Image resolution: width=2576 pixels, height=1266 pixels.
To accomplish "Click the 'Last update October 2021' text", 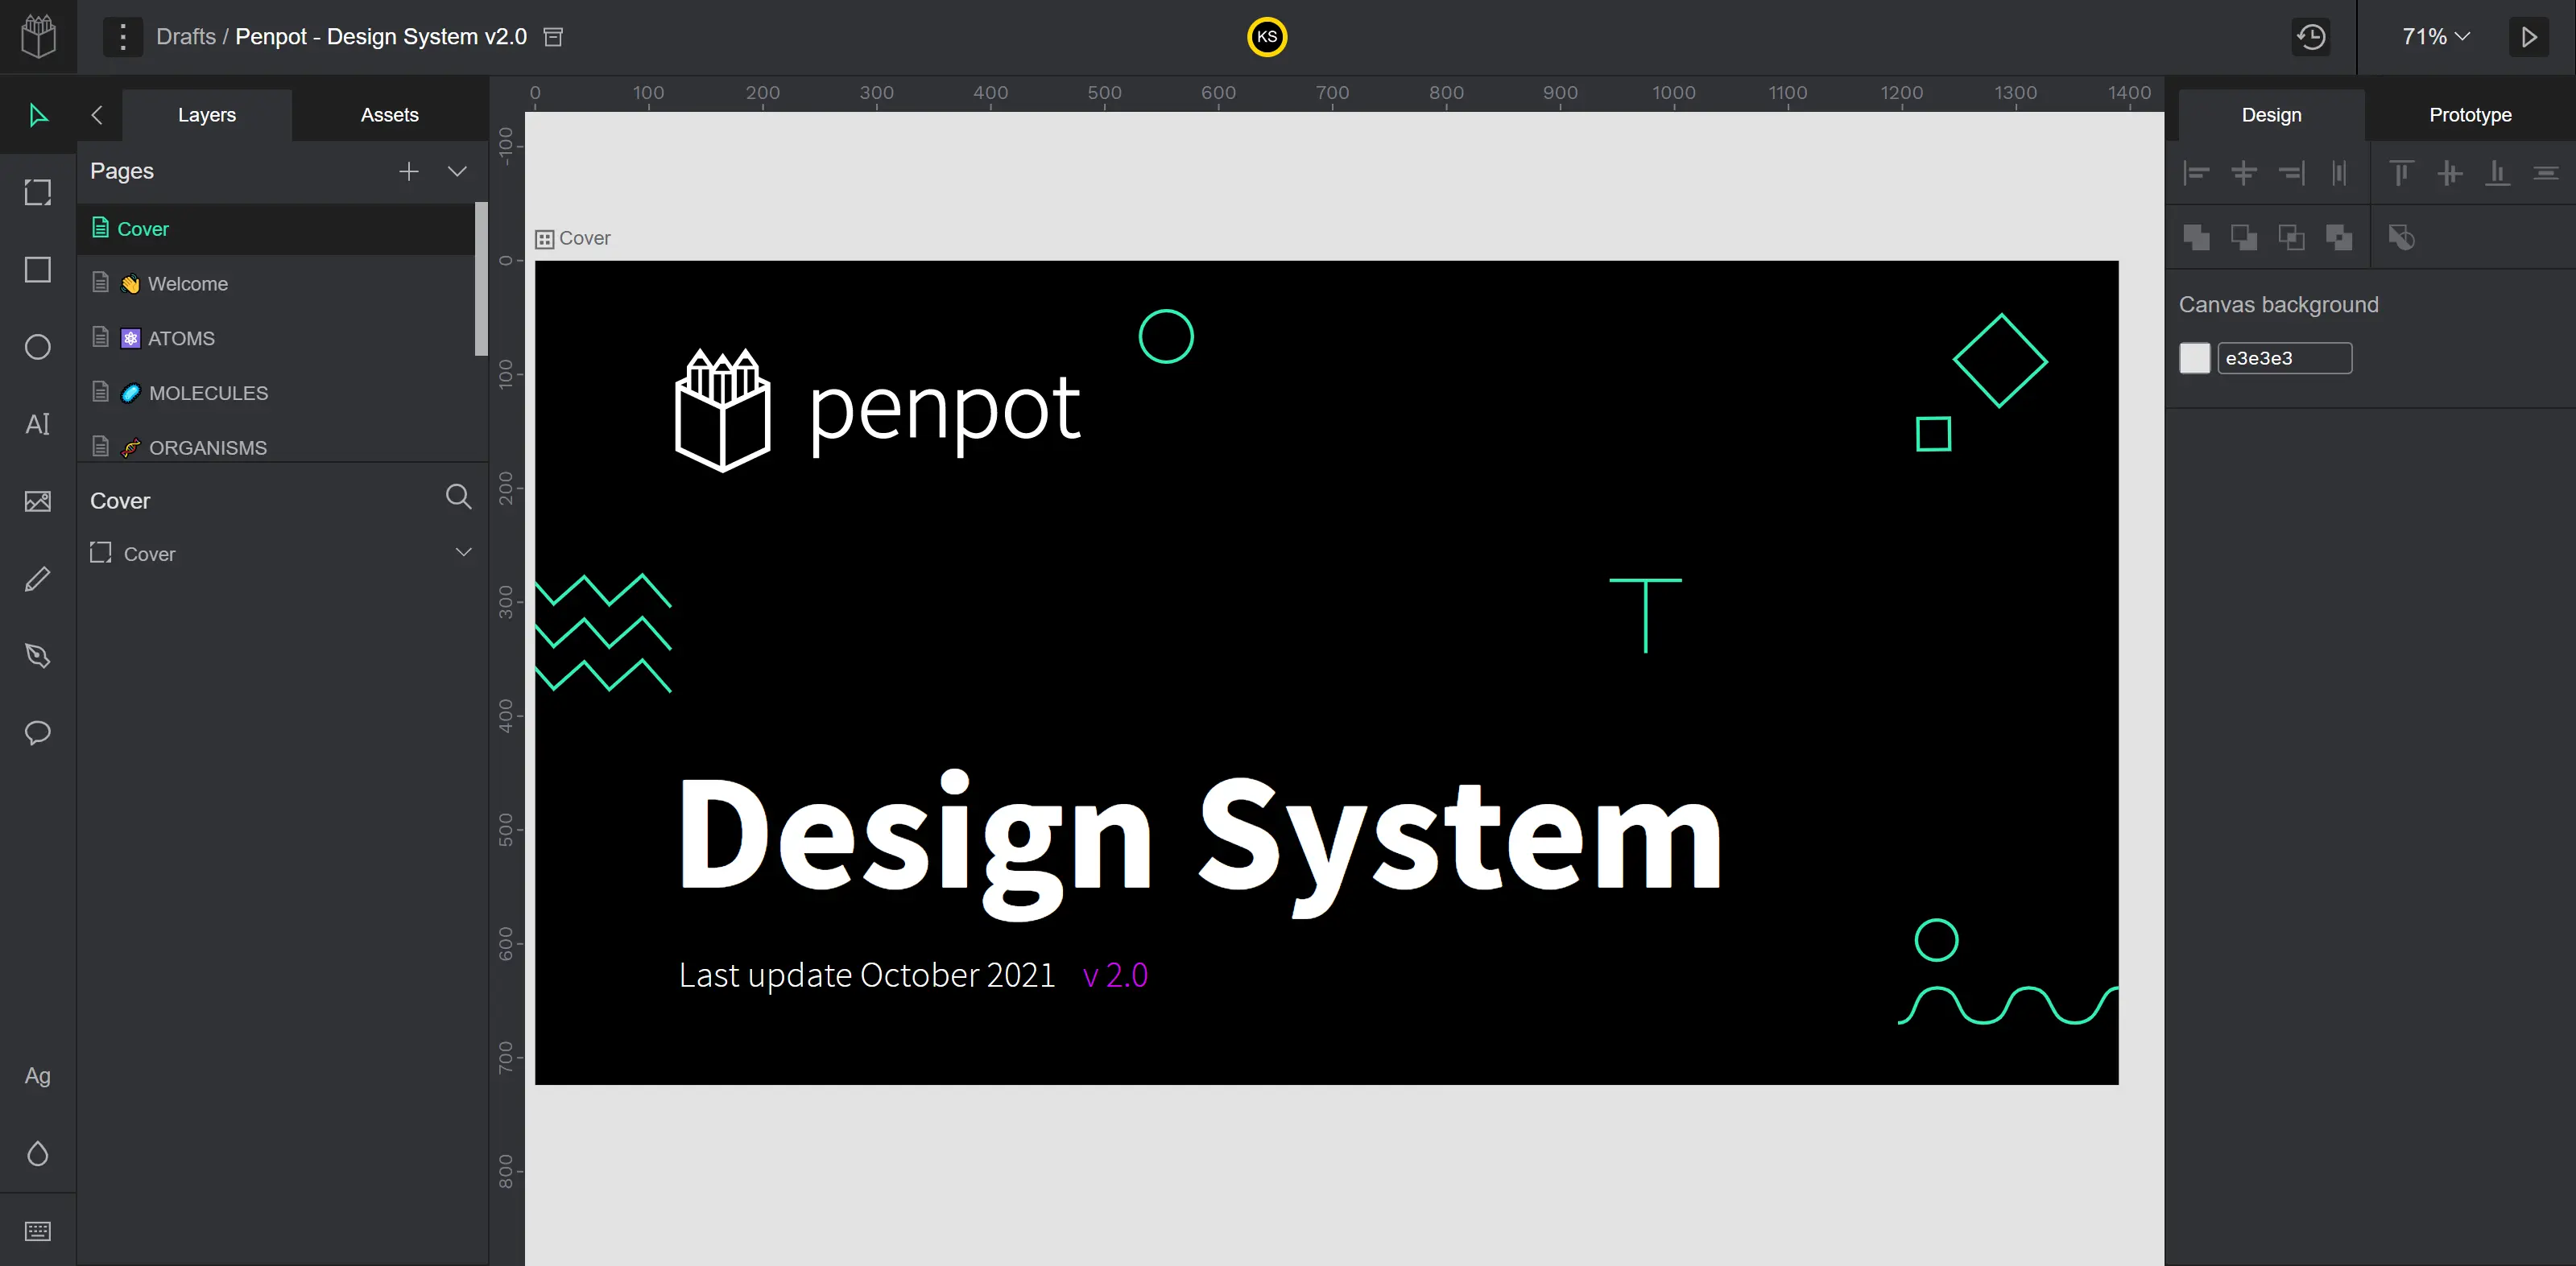I will 867,975.
